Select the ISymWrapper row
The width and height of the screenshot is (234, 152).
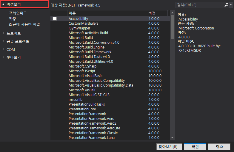point(110,28)
